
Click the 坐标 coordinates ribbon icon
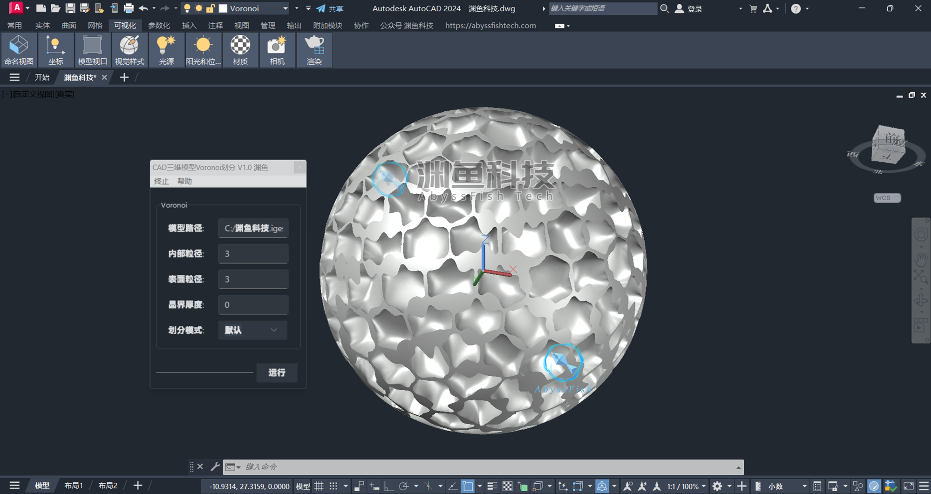point(55,50)
